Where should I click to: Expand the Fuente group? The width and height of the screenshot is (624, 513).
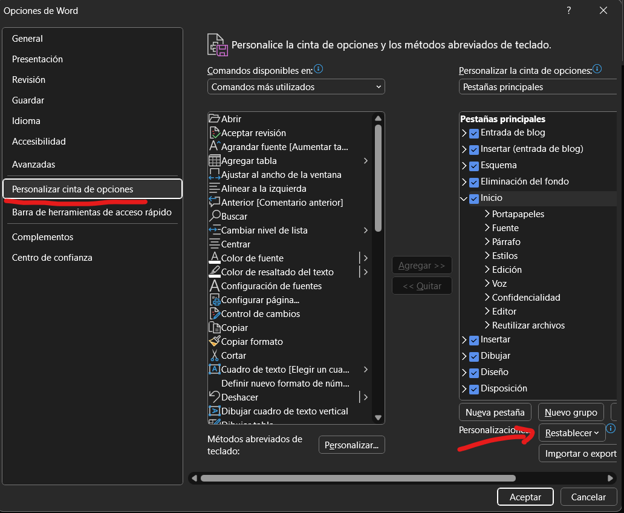point(487,227)
